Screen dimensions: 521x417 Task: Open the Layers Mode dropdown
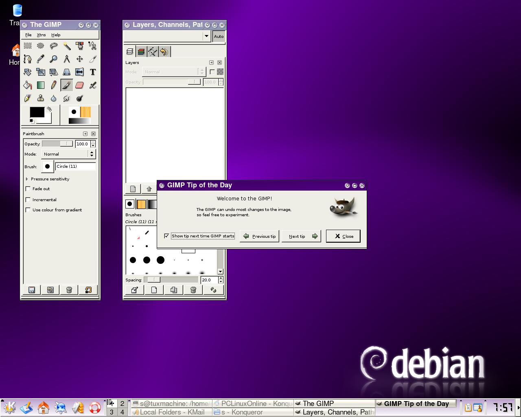click(x=174, y=72)
